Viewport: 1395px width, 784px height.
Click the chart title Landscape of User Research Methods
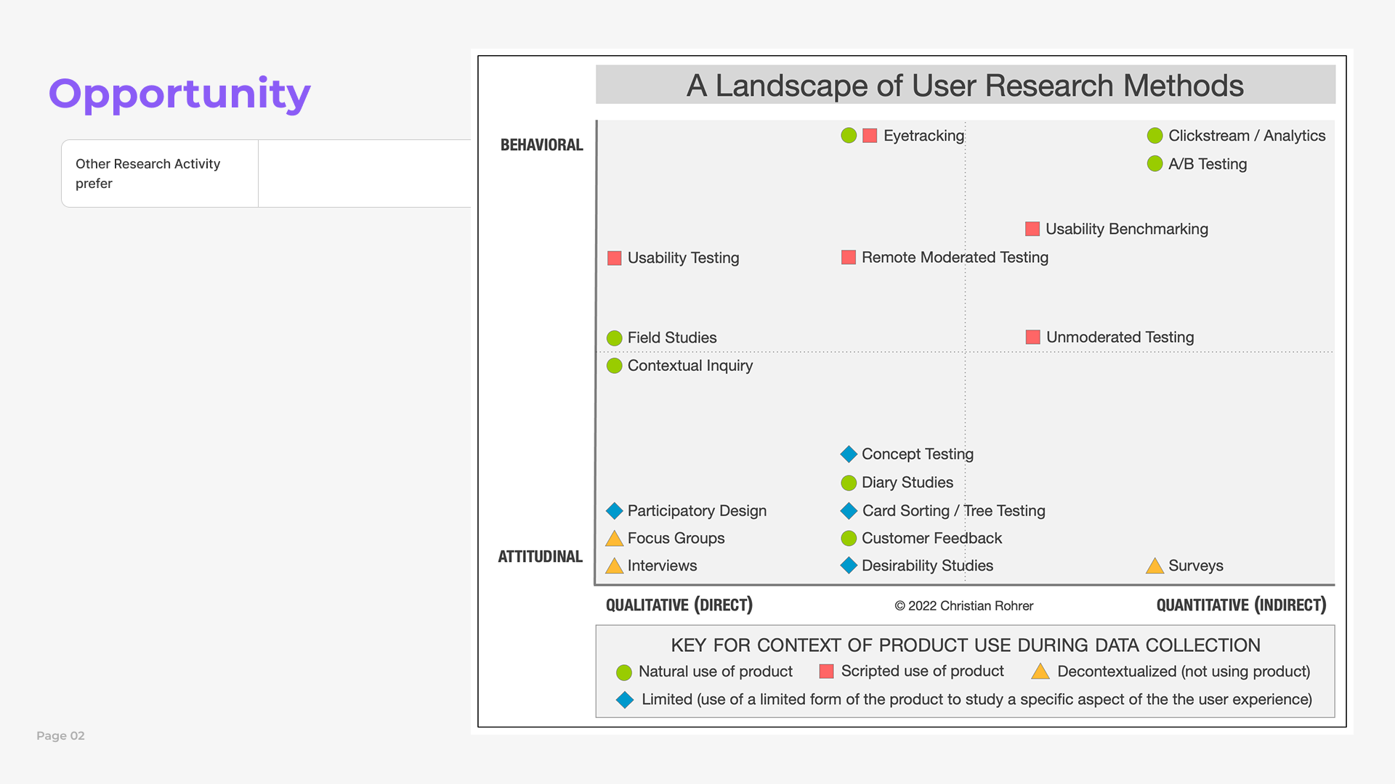(x=965, y=86)
